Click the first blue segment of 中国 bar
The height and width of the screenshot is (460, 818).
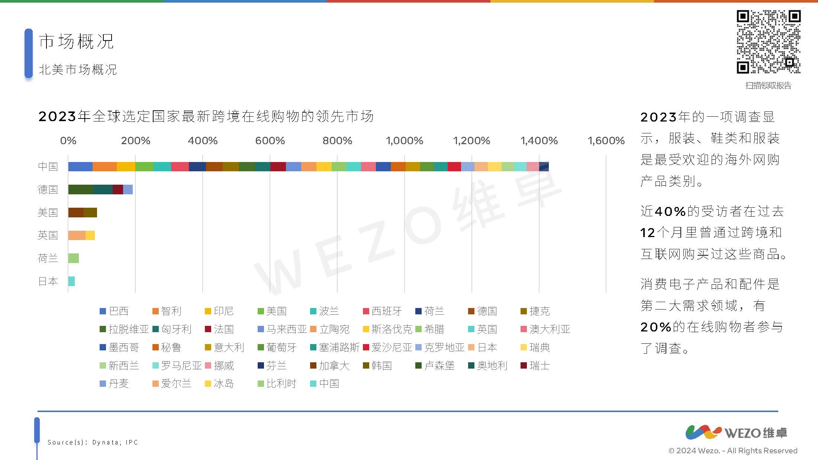80,166
